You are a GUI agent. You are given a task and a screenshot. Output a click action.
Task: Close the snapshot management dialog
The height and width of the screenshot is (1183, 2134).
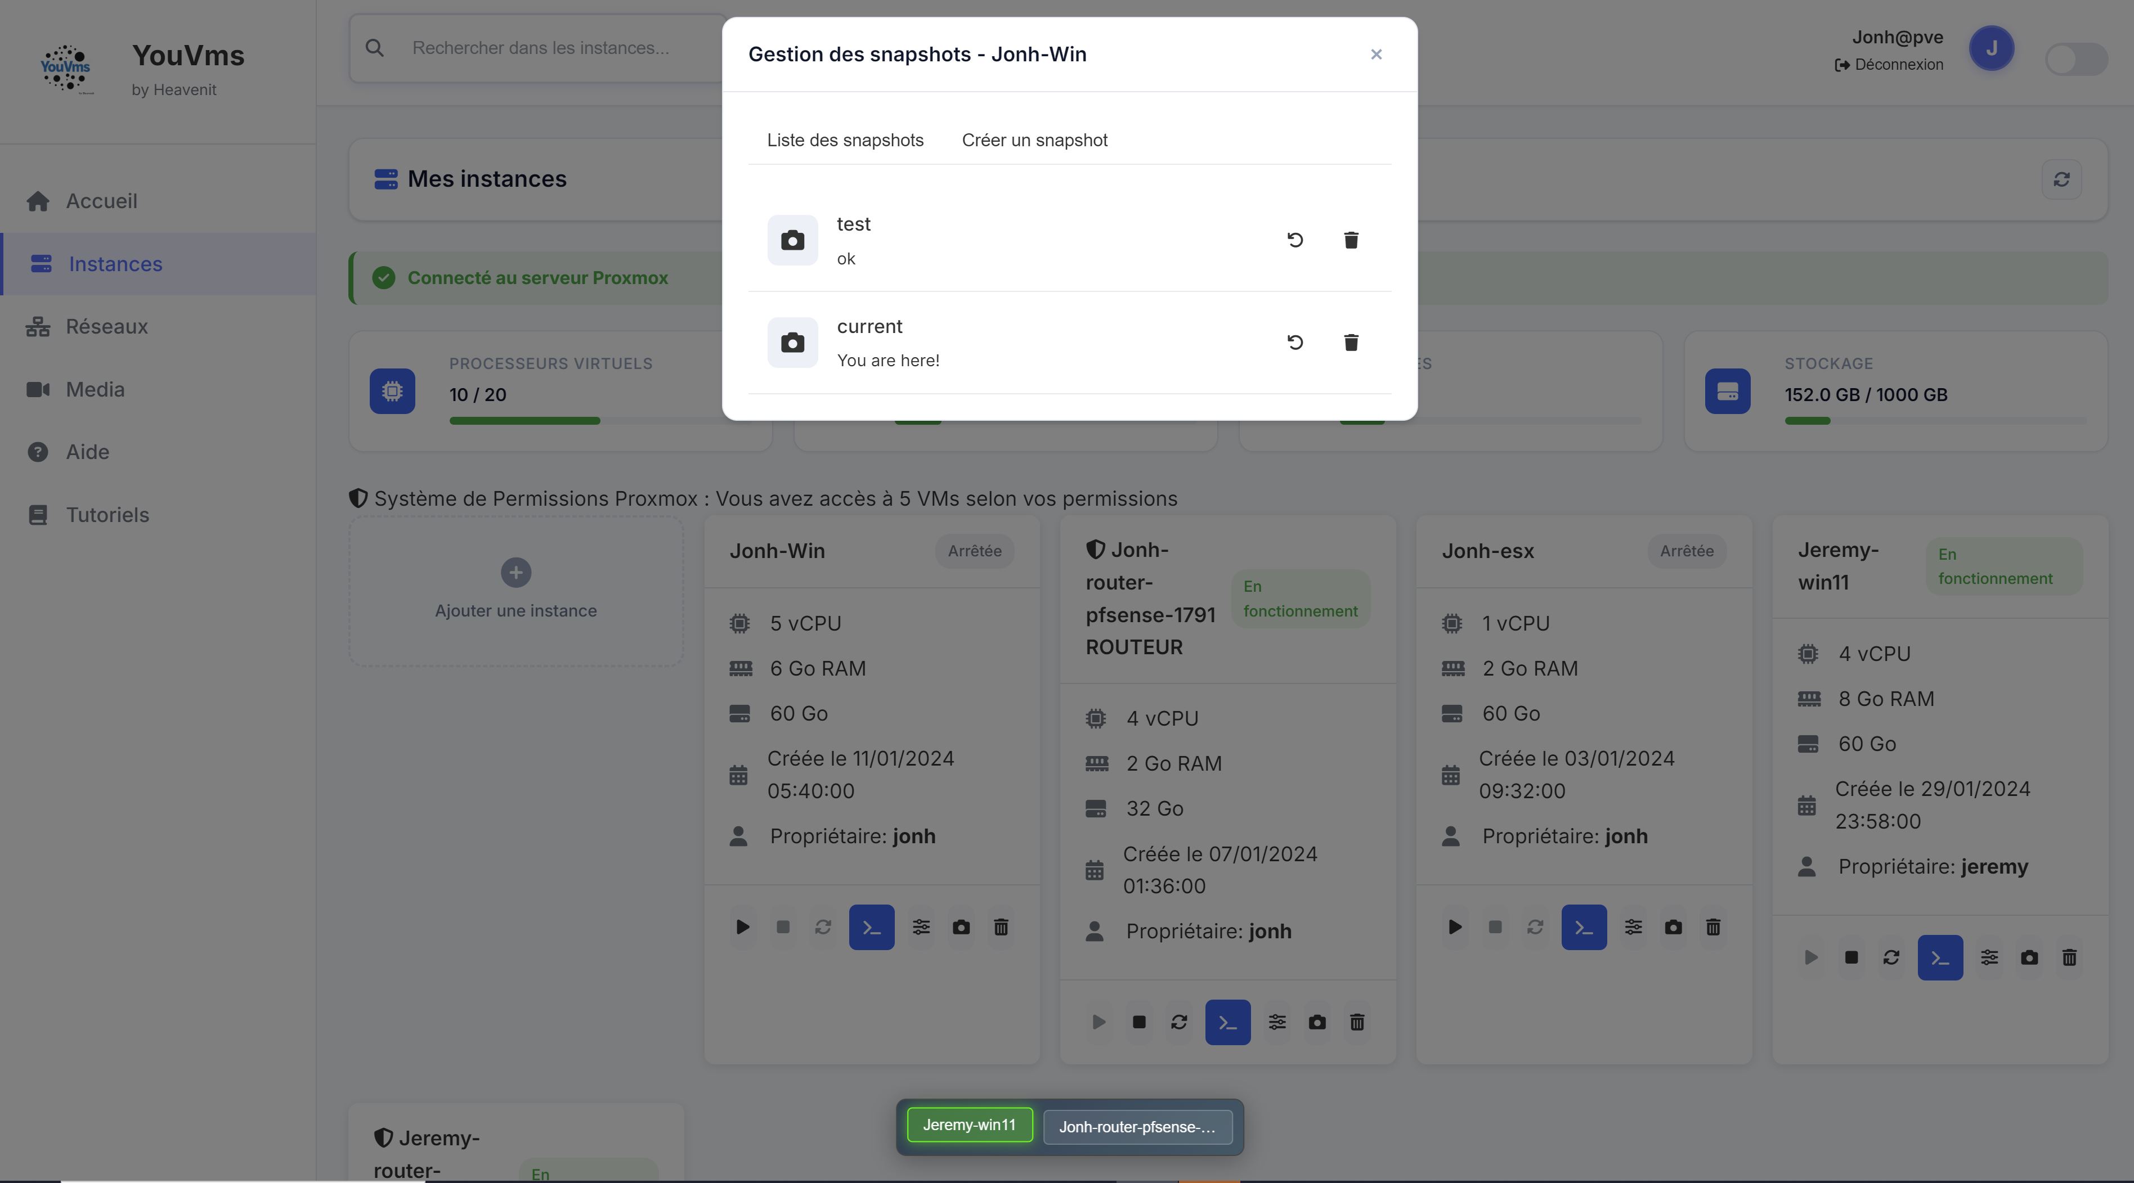(x=1376, y=55)
